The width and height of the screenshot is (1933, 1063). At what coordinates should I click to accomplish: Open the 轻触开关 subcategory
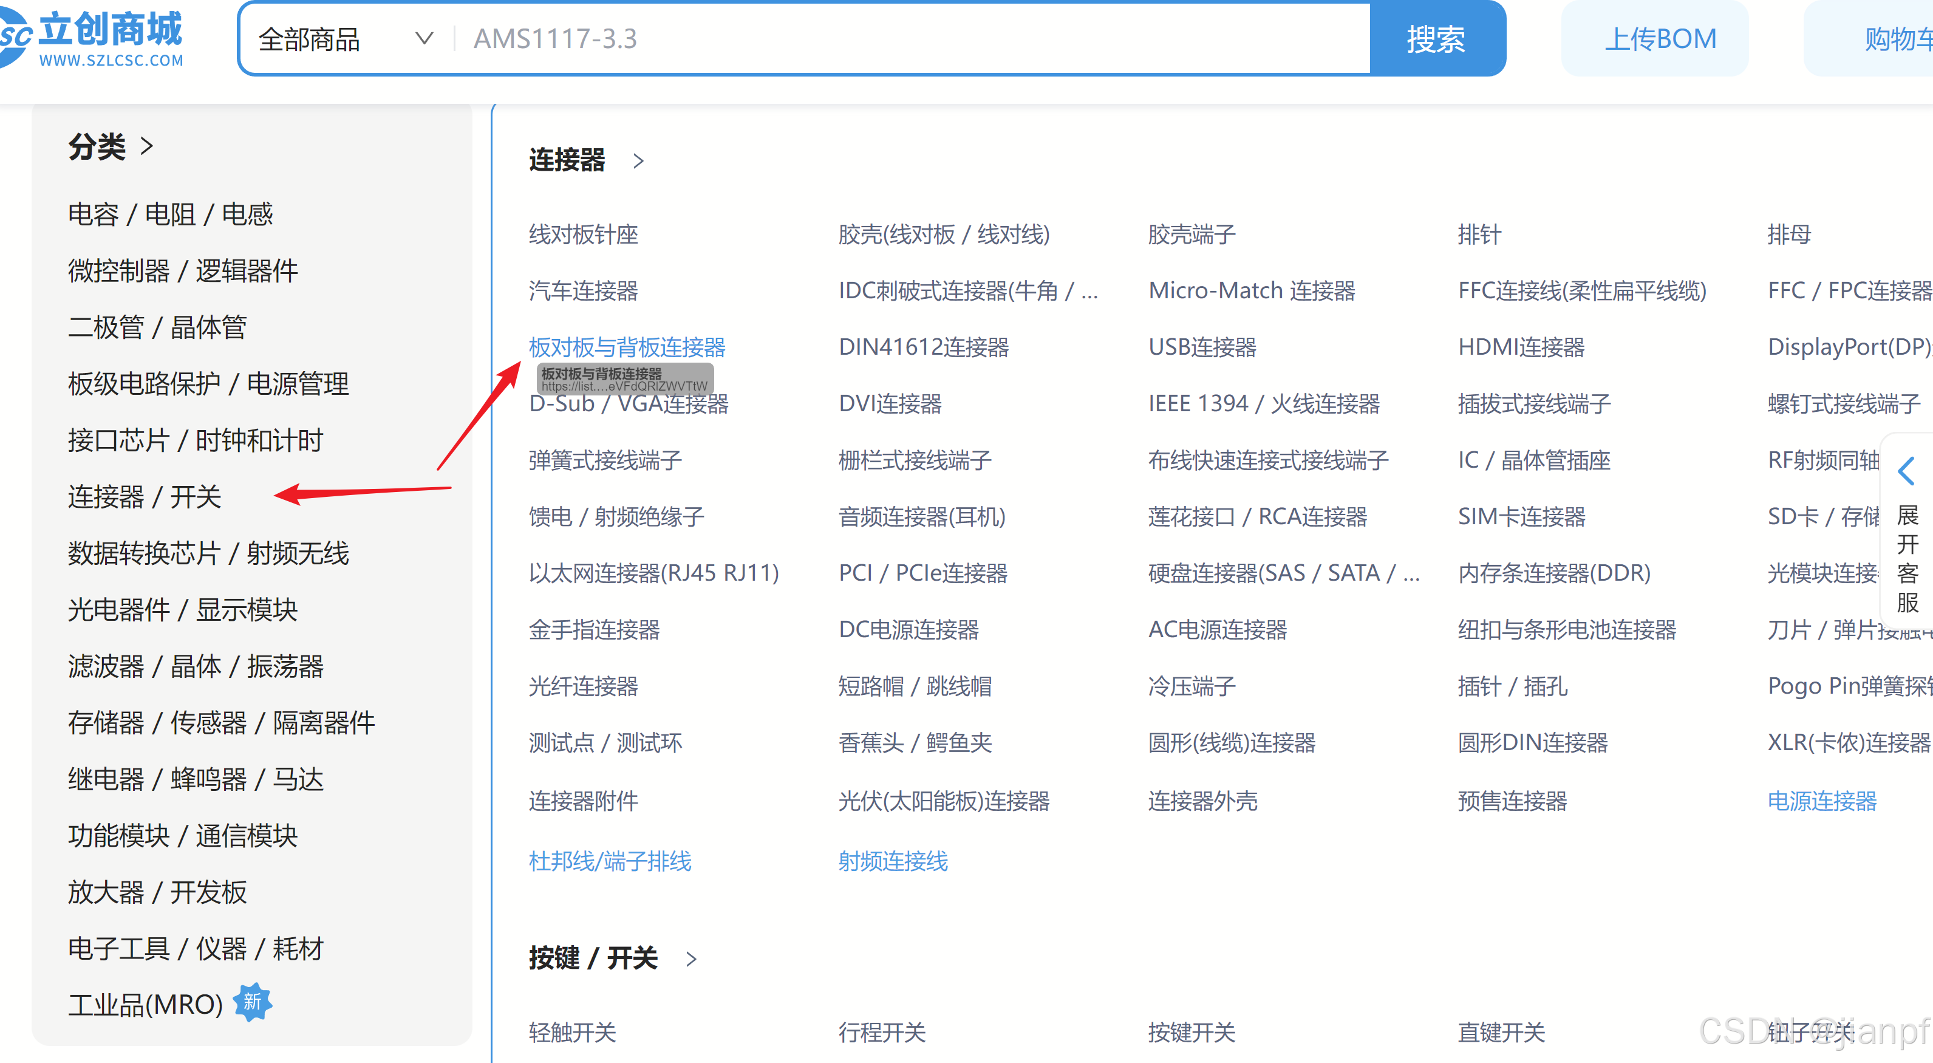pyautogui.click(x=572, y=1032)
